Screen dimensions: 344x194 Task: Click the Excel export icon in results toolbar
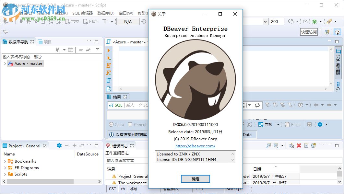pos(292,124)
